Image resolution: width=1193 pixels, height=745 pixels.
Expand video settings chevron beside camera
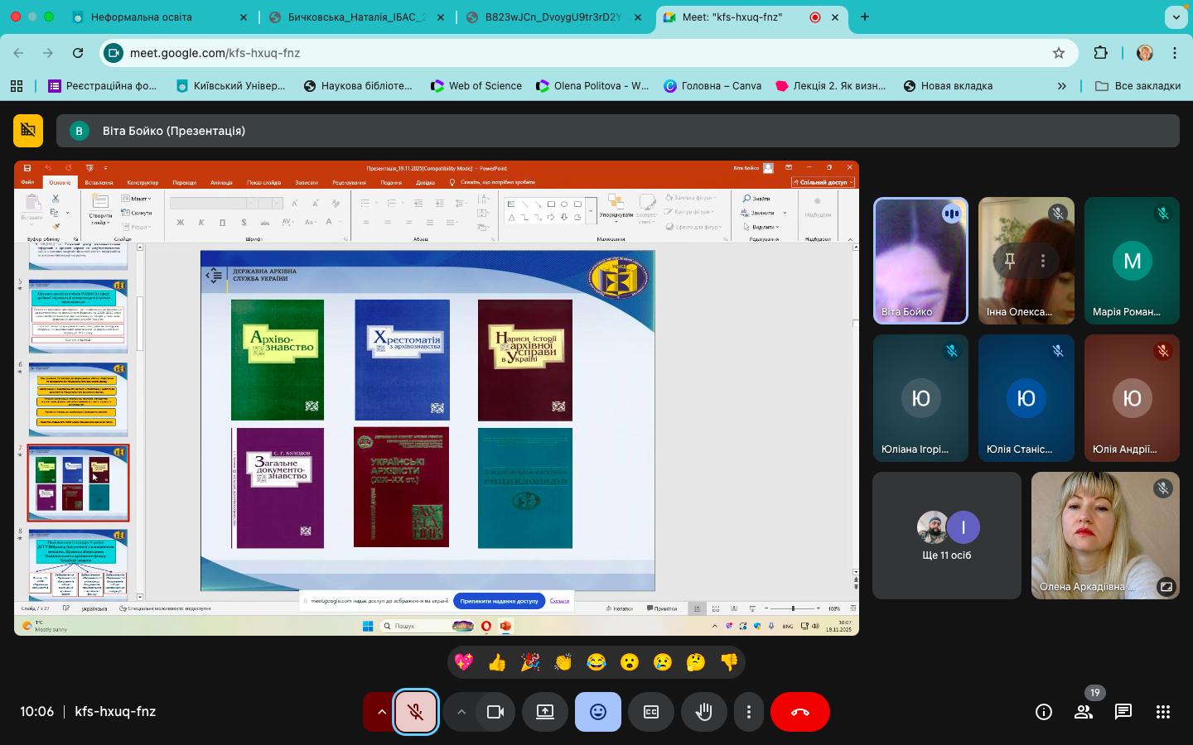(461, 712)
